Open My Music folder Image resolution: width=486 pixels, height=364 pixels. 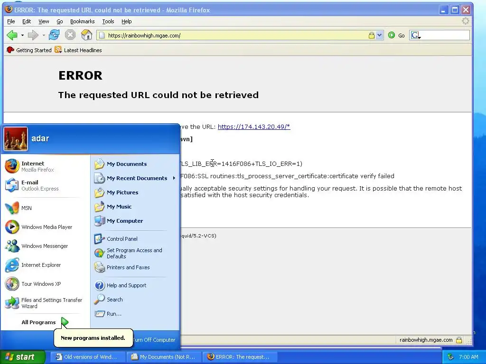pyautogui.click(x=135, y=207)
